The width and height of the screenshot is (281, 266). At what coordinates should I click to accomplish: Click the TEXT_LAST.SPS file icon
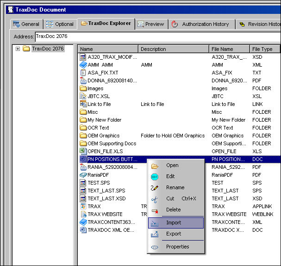83,191
